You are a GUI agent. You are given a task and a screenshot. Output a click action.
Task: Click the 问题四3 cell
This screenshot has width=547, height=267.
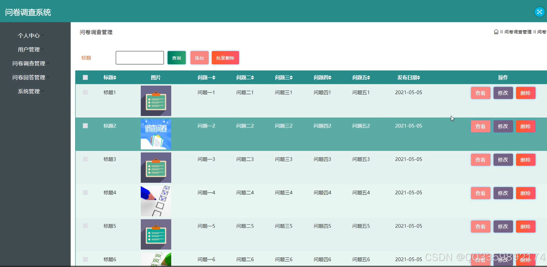(x=322, y=159)
